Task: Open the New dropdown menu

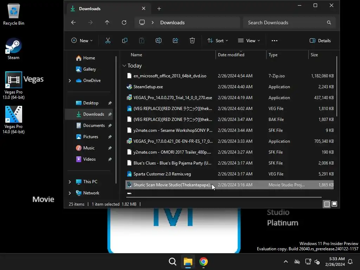Action: pos(82,41)
